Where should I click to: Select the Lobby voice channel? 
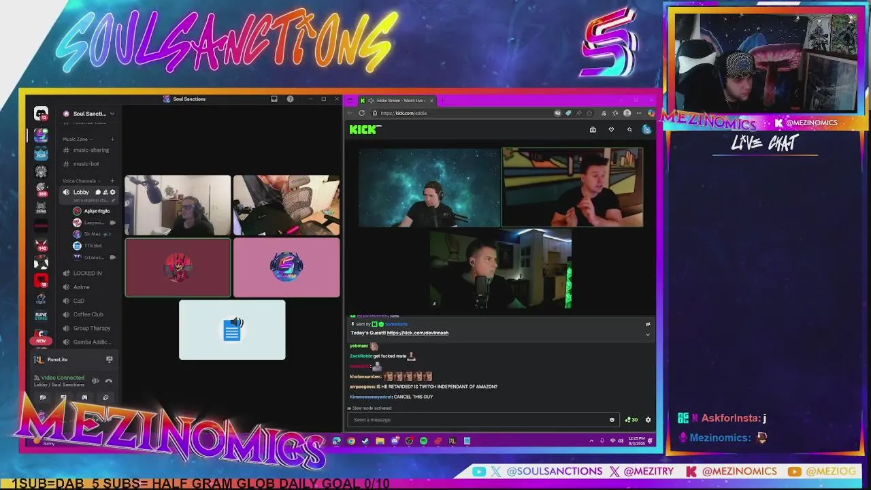(x=80, y=193)
